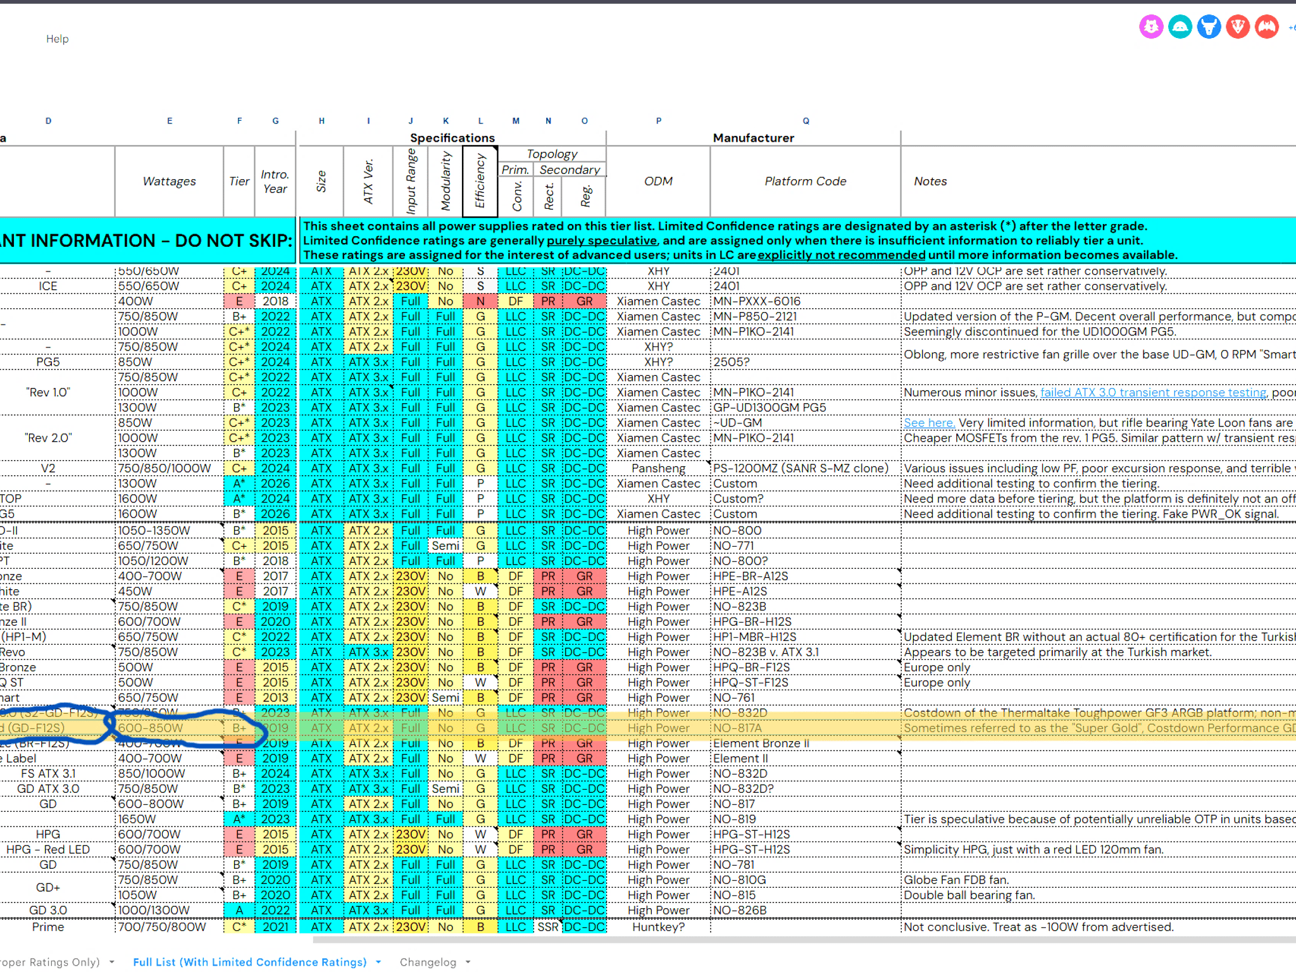The width and height of the screenshot is (1296, 972).
Task: Click the red avatar beside the blue ox
Action: 1238,27
